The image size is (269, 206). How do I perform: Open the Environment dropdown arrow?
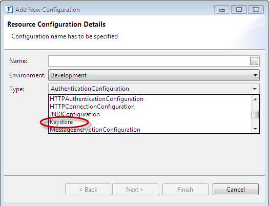pyautogui.click(x=255, y=75)
